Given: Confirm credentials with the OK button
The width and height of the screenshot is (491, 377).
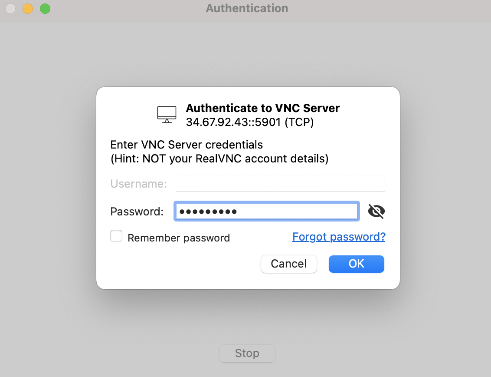Looking at the screenshot, I should point(357,264).
